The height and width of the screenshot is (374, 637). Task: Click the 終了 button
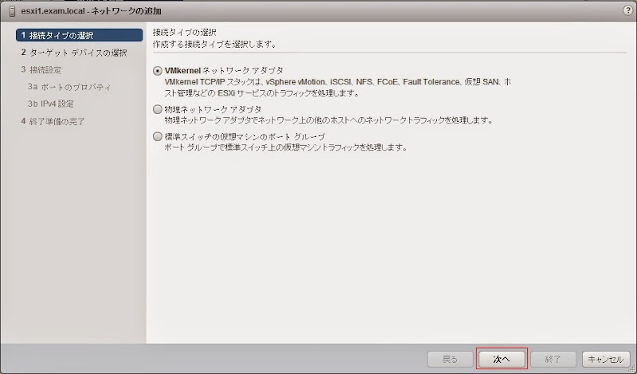pyautogui.click(x=553, y=359)
